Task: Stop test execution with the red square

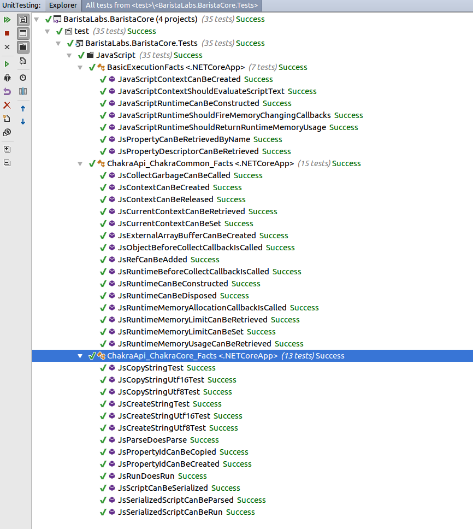Action: pos(7,33)
